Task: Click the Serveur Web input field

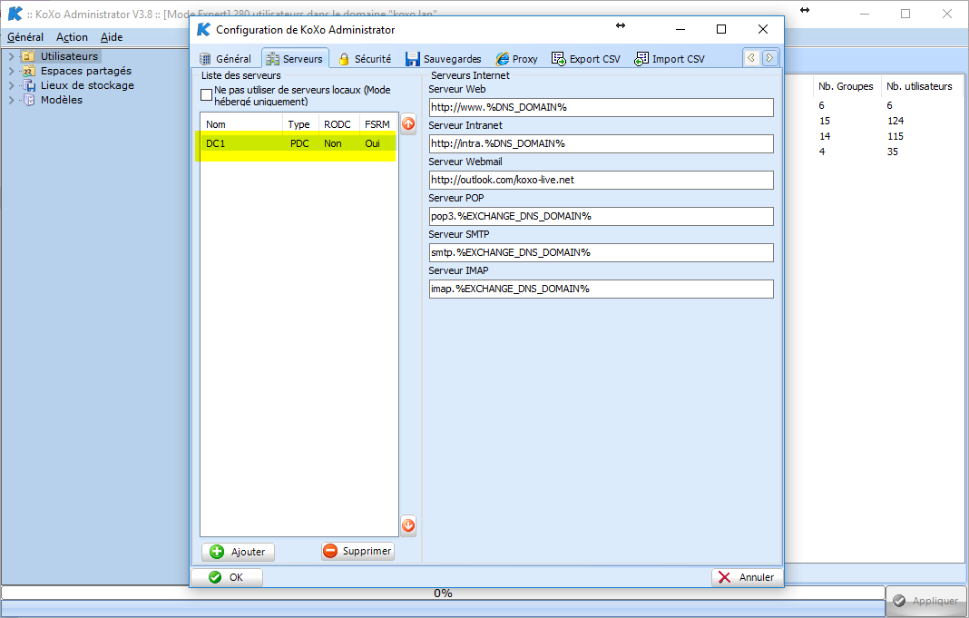Action: 602,107
